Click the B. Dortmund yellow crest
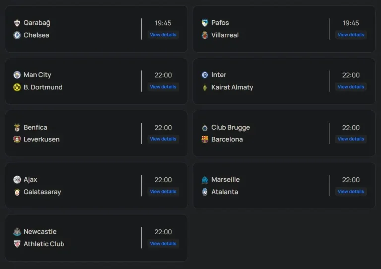 click(17, 87)
